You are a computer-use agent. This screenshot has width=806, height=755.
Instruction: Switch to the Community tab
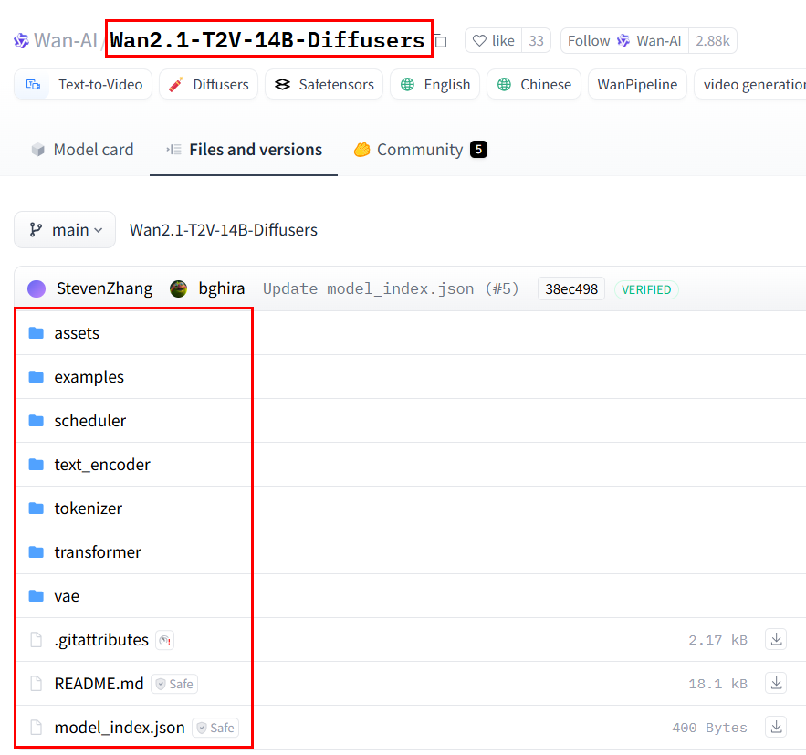(421, 150)
